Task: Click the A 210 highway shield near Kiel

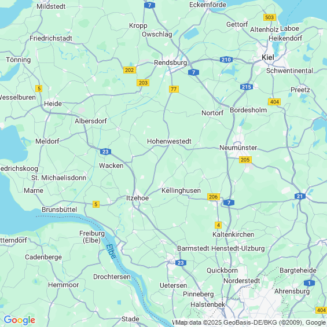Action: click(x=226, y=60)
